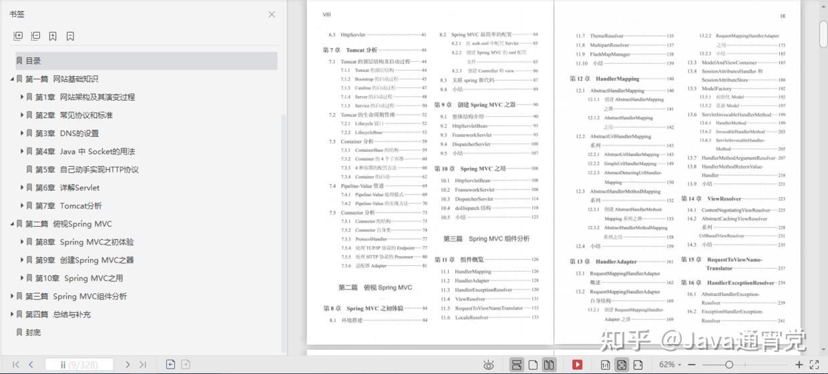828x374 pixels.
Task: Set zoom to actual size 1:1
Action: click(x=605, y=365)
